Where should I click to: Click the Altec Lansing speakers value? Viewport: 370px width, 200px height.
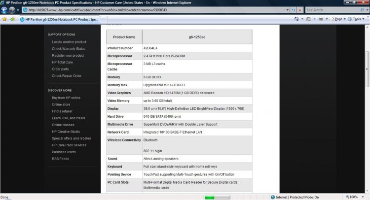coord(161,159)
